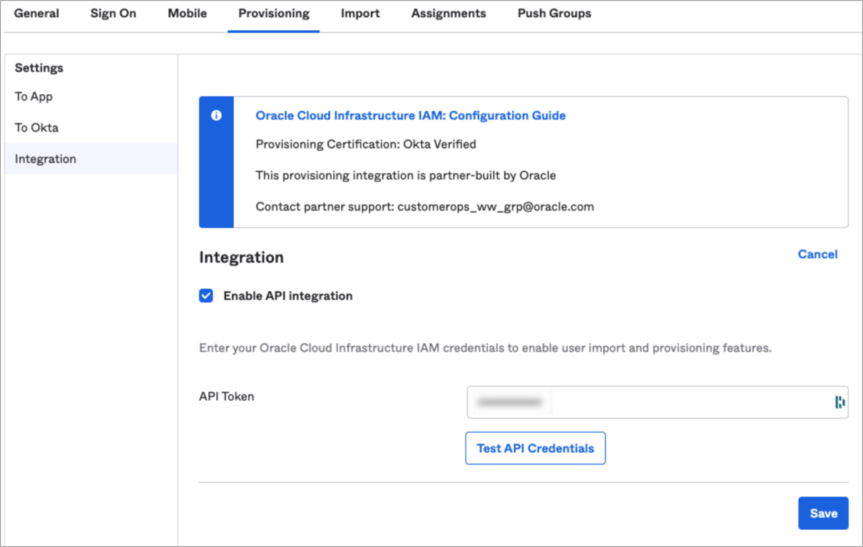Enable API integration checkbox

coord(205,295)
